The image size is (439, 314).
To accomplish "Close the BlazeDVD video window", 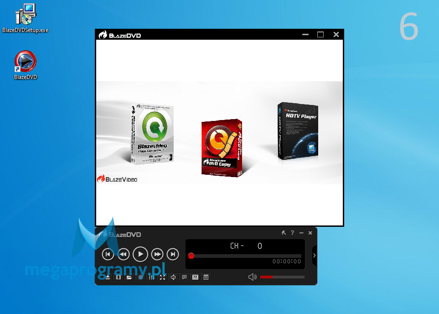I will coord(336,35).
